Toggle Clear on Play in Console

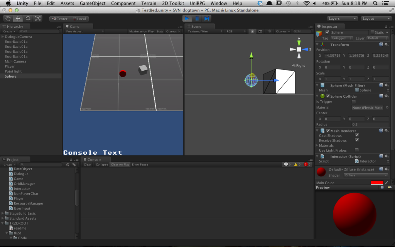coord(120,164)
